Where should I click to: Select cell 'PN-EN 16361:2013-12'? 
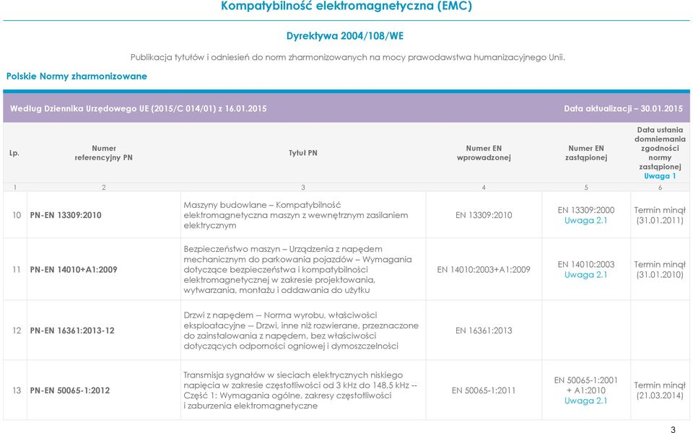click(72, 331)
